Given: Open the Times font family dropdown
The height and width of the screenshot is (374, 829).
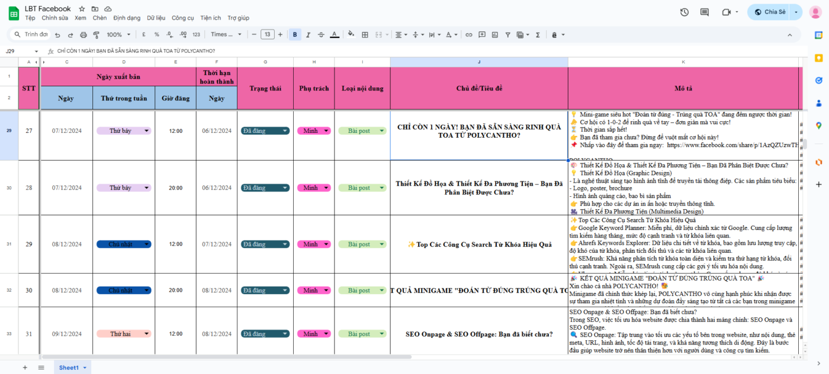Looking at the screenshot, I should coord(226,35).
